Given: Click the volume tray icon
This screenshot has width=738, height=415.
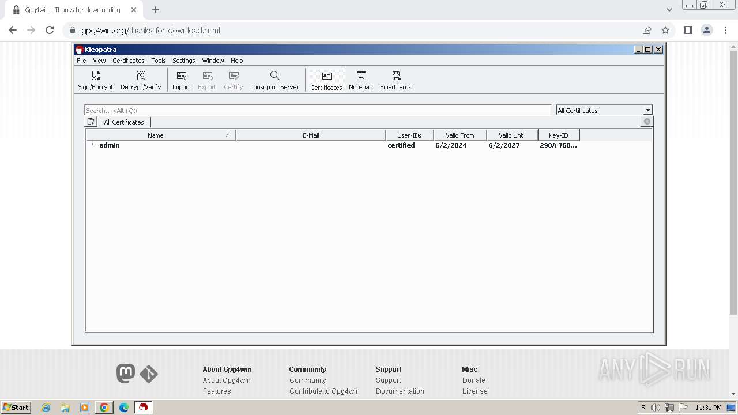Looking at the screenshot, I should pos(656,408).
